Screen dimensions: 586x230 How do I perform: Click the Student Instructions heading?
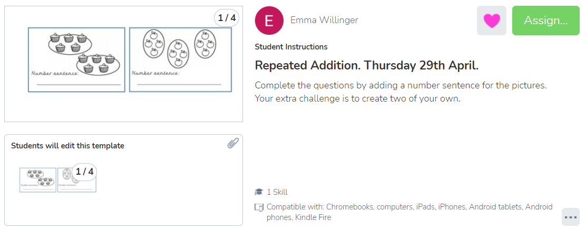click(291, 47)
